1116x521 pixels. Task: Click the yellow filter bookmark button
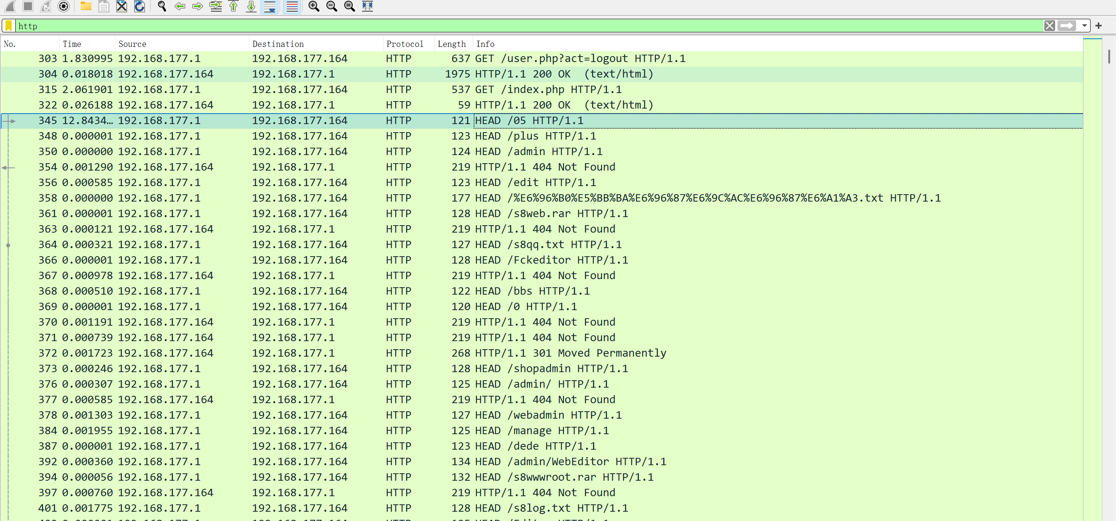tap(9, 26)
